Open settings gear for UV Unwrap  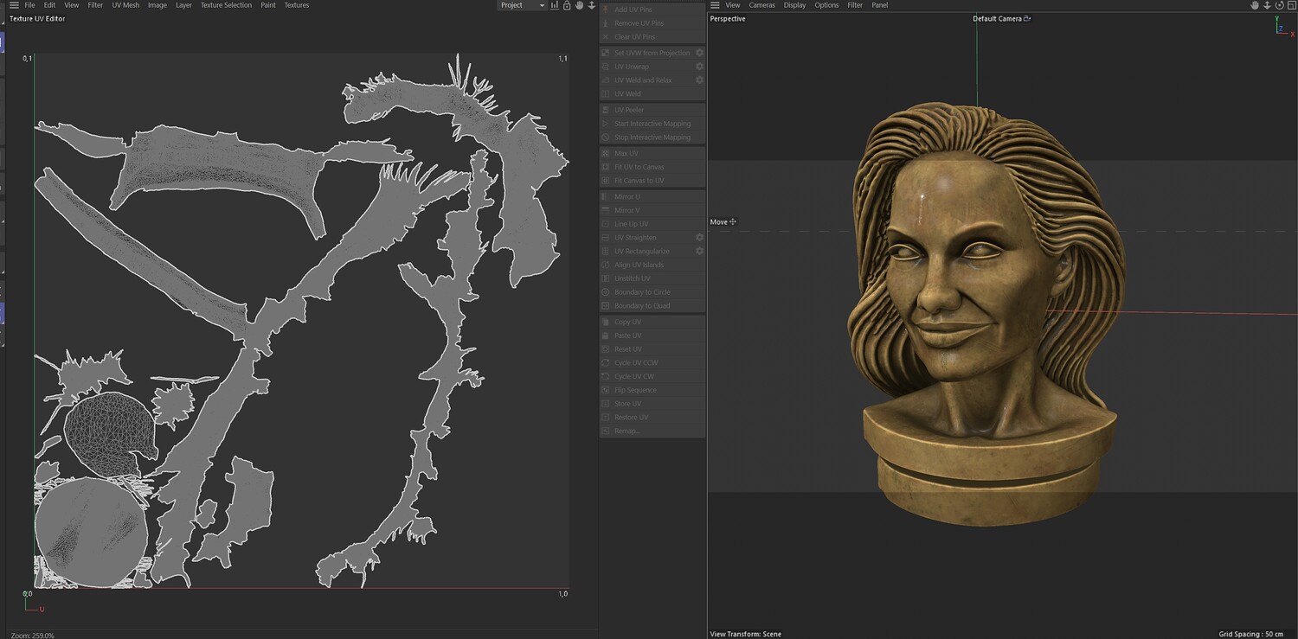pyautogui.click(x=699, y=67)
